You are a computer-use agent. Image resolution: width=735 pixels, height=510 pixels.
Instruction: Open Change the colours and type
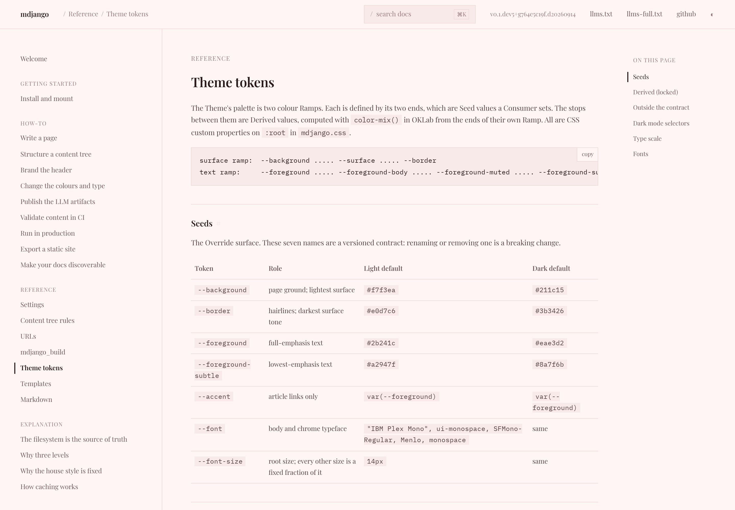63,186
